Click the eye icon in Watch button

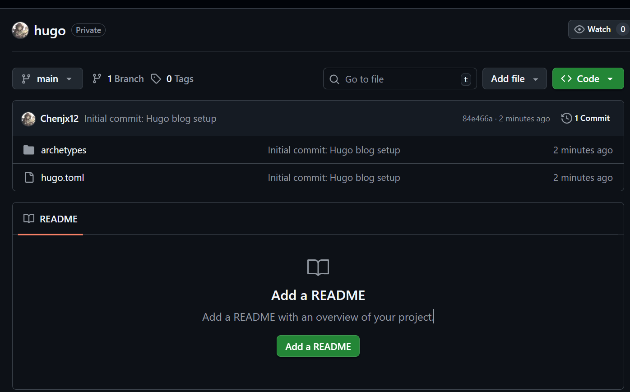tap(579, 29)
